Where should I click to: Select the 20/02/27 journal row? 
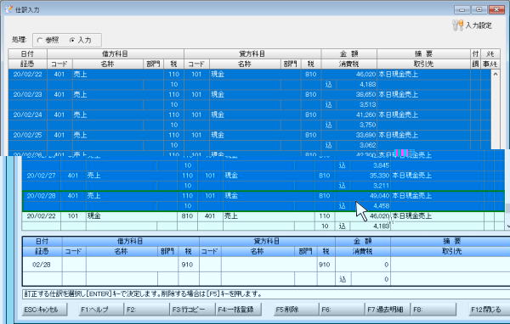tap(263, 181)
